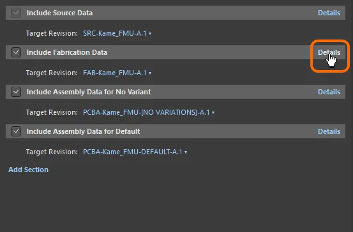Open Details for Assembly Data No Variant
Viewport: 353px width, 232px height.
tap(329, 92)
